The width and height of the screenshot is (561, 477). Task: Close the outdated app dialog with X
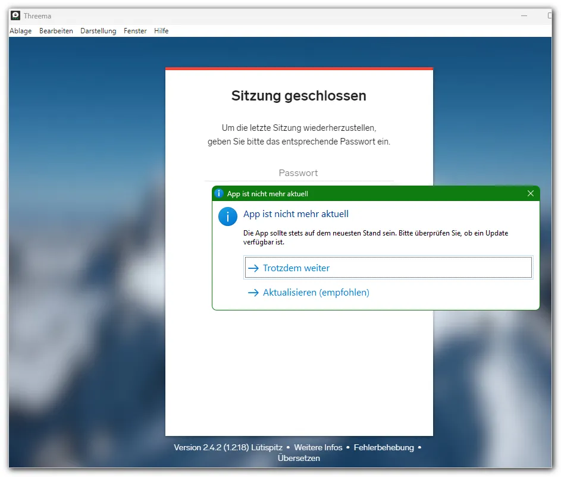(x=531, y=193)
